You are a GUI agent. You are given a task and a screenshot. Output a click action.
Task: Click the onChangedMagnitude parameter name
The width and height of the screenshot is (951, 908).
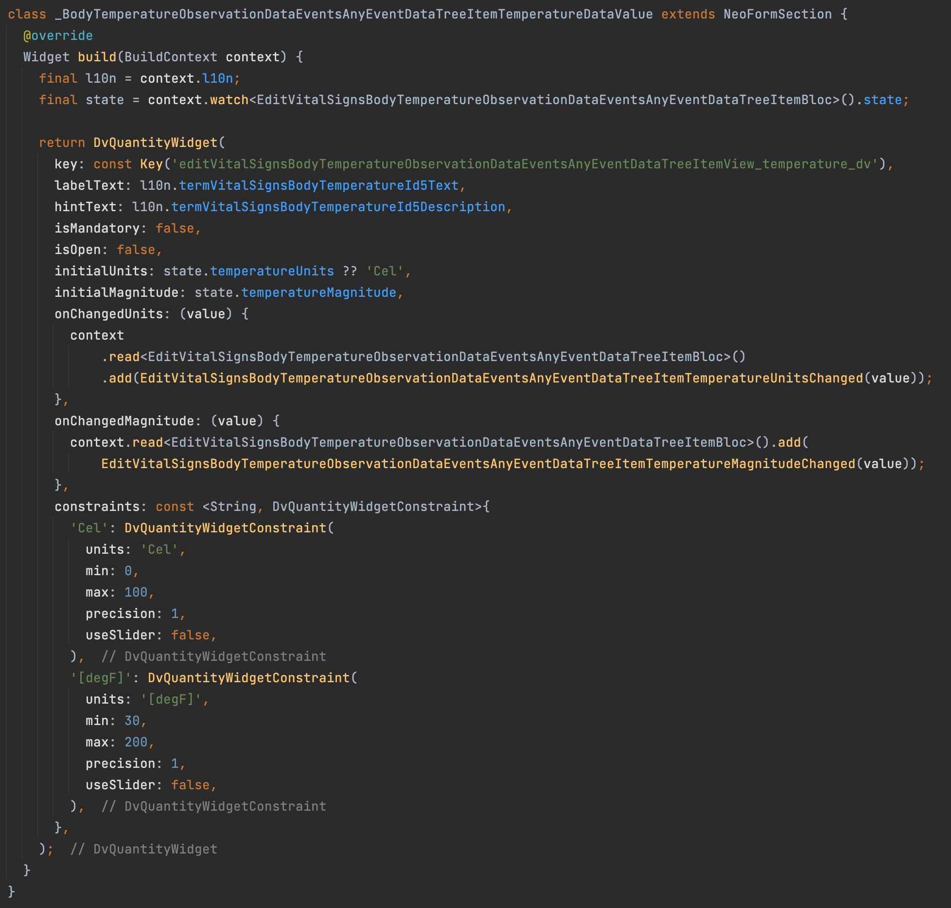point(124,421)
